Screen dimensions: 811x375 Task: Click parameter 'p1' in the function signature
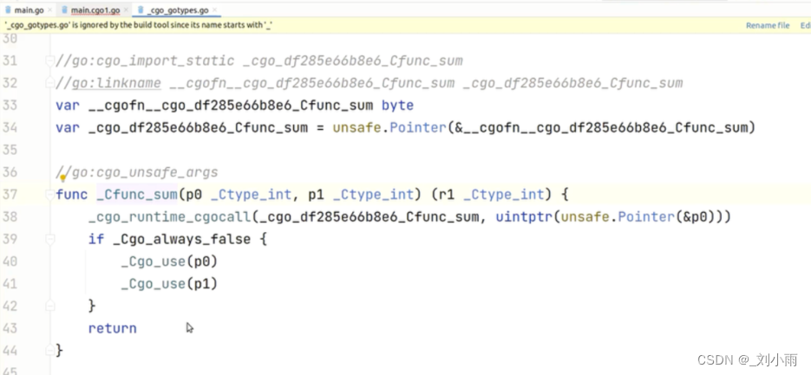point(316,195)
